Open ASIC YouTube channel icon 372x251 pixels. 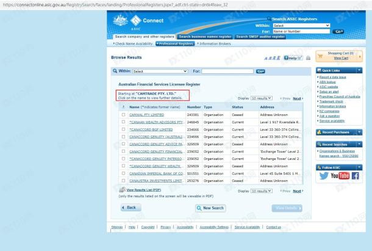click(x=340, y=176)
